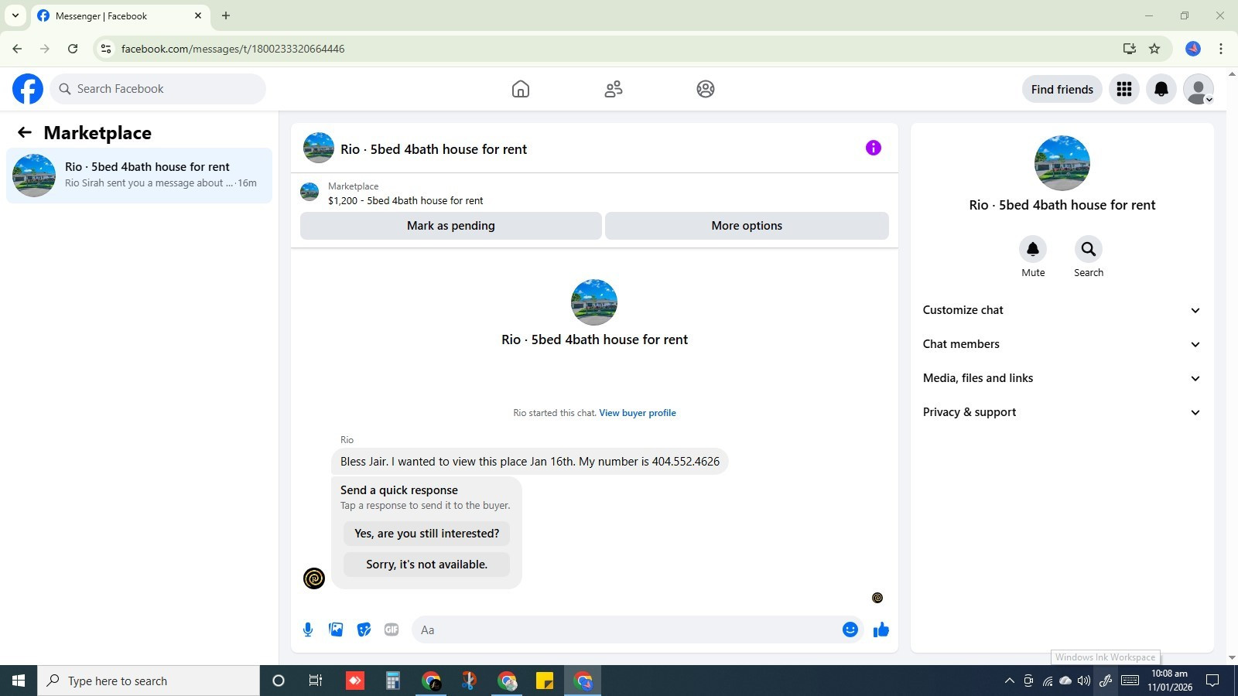The width and height of the screenshot is (1238, 696).
Task: Open the Facebook logo home link
Action: tap(28, 89)
